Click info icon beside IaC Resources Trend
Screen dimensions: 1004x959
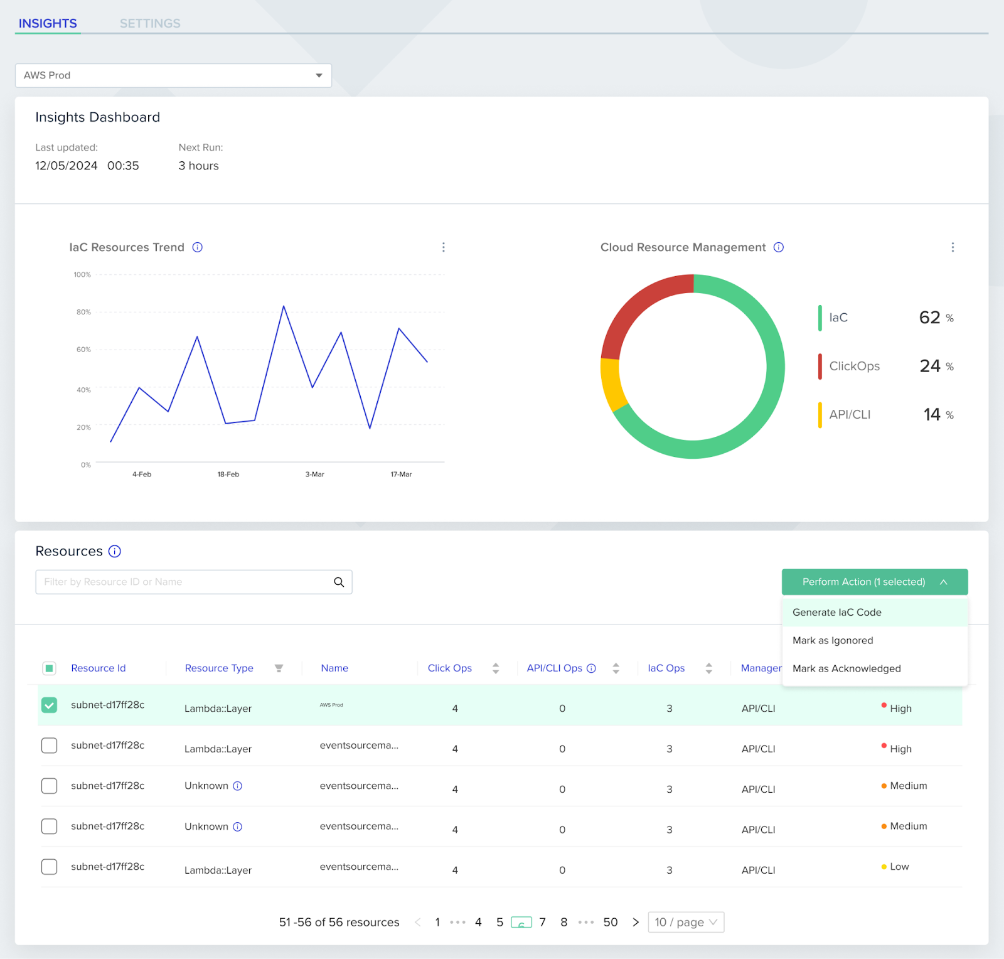(x=197, y=247)
